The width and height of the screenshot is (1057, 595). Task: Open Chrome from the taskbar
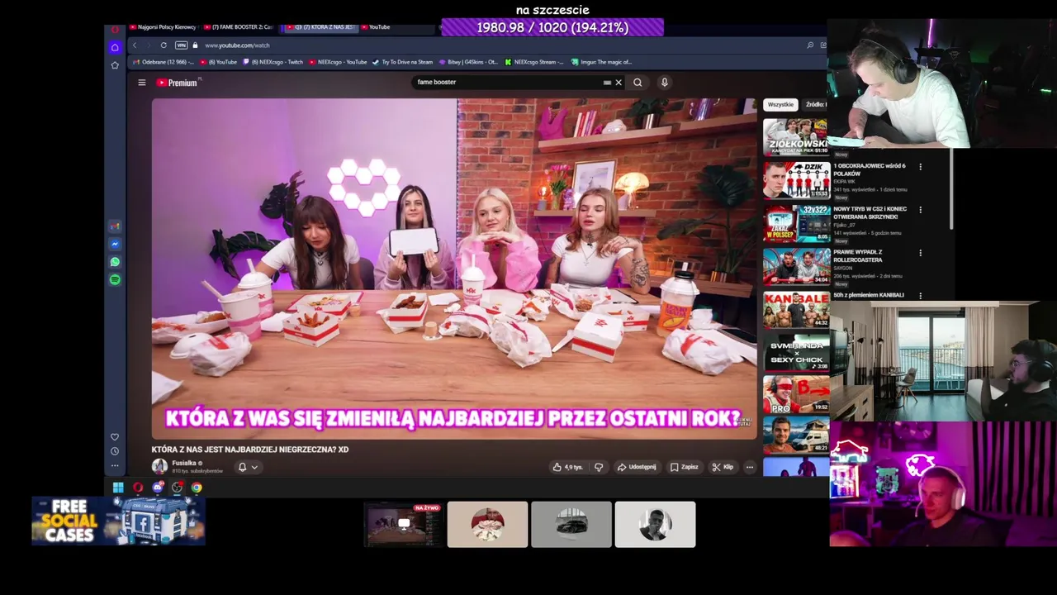click(197, 488)
